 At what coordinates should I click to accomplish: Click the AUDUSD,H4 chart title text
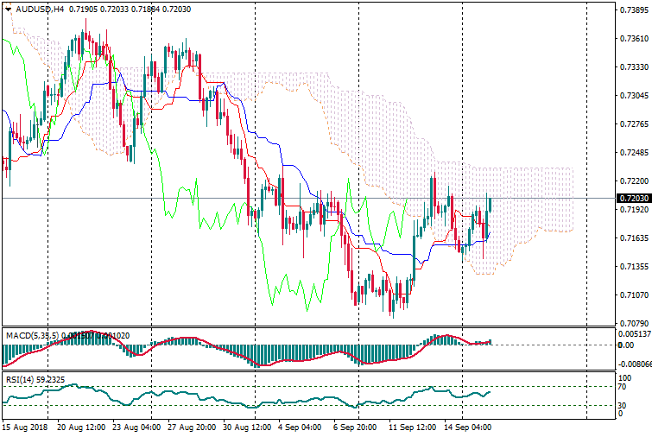click(x=40, y=9)
